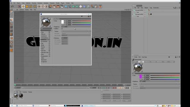This screenshot has width=190, height=107.
Task: Click the white deformer arrows icon
Action: click(x=81, y=7)
